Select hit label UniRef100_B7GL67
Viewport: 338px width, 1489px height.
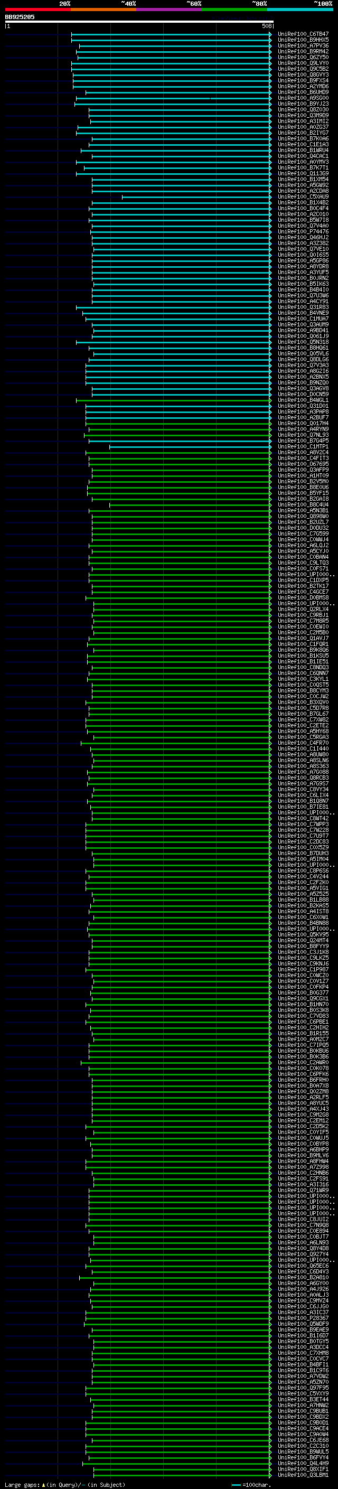pyautogui.click(x=303, y=713)
